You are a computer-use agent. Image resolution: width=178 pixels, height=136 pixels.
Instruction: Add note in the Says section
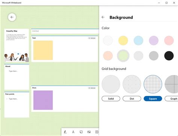(x=92, y=38)
